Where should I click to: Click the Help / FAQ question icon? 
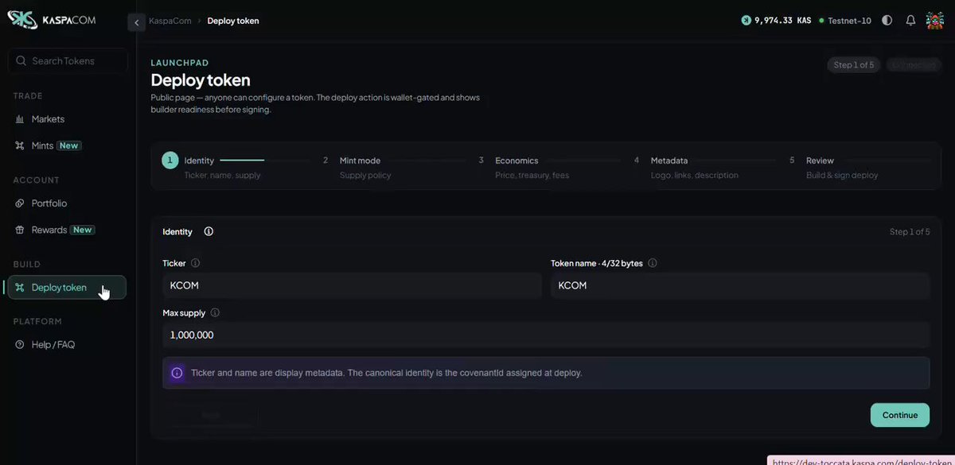pos(21,345)
